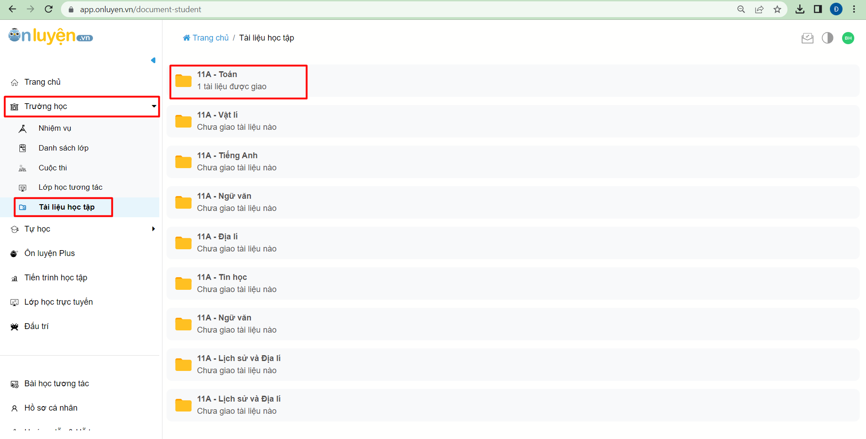Click the Cuộc thi icon
This screenshot has width=866, height=439.
click(23, 169)
